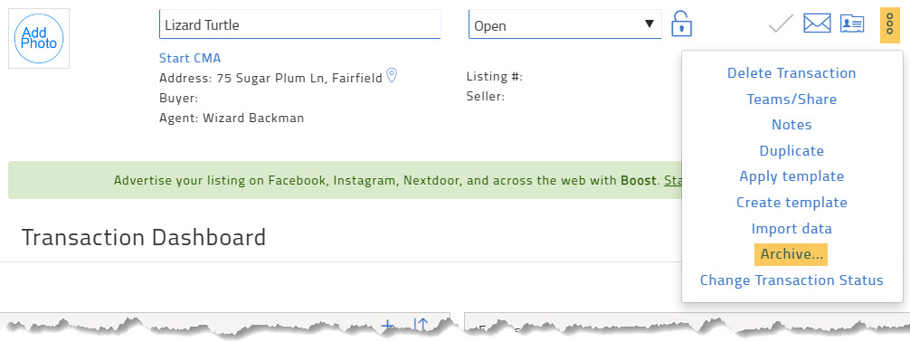Choose the highlighted Archive... option
This screenshot has width=910, height=342.
pos(791,254)
